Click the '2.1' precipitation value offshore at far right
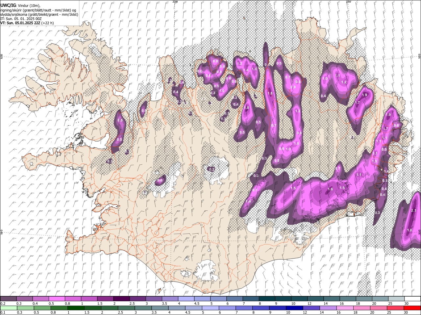Image resolution: width=421 pixels, height=315 pixels. click(x=414, y=210)
